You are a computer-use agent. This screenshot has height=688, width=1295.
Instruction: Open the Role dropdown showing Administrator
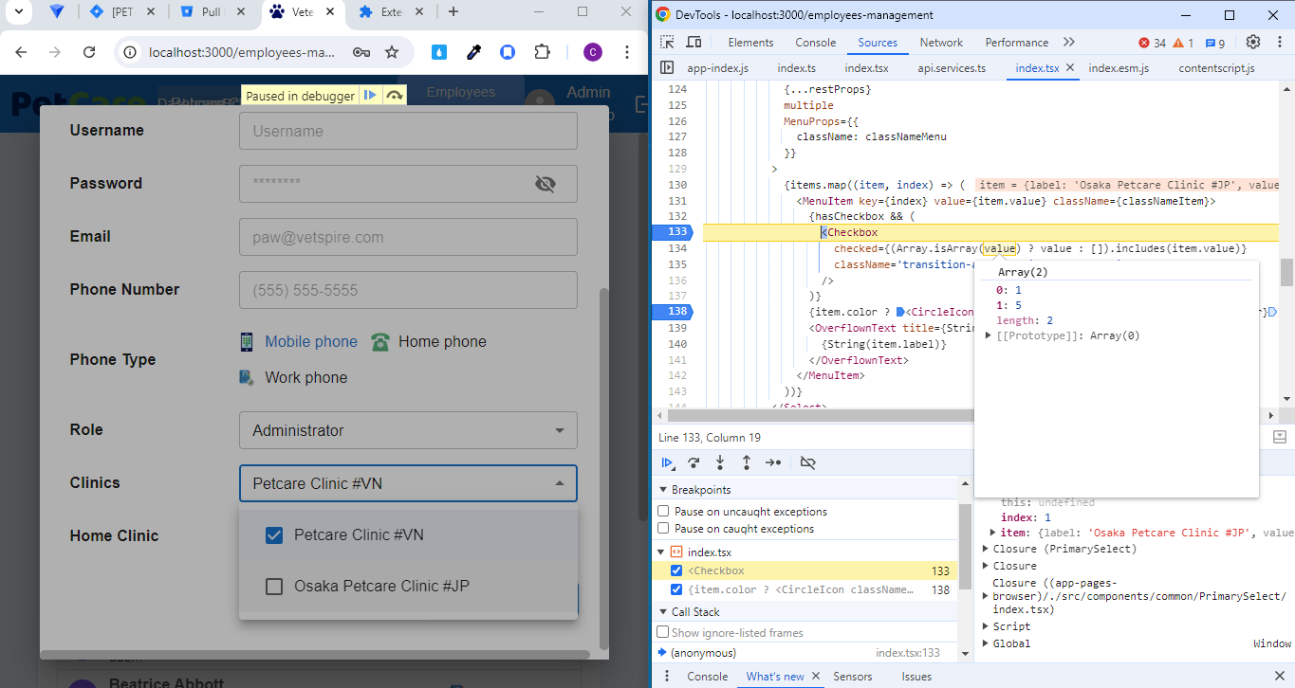point(408,430)
